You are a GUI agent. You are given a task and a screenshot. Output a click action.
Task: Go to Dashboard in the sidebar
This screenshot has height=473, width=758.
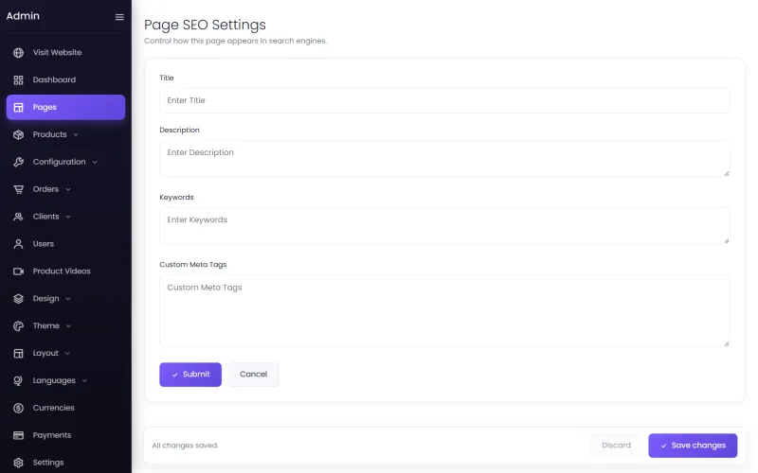pos(65,80)
